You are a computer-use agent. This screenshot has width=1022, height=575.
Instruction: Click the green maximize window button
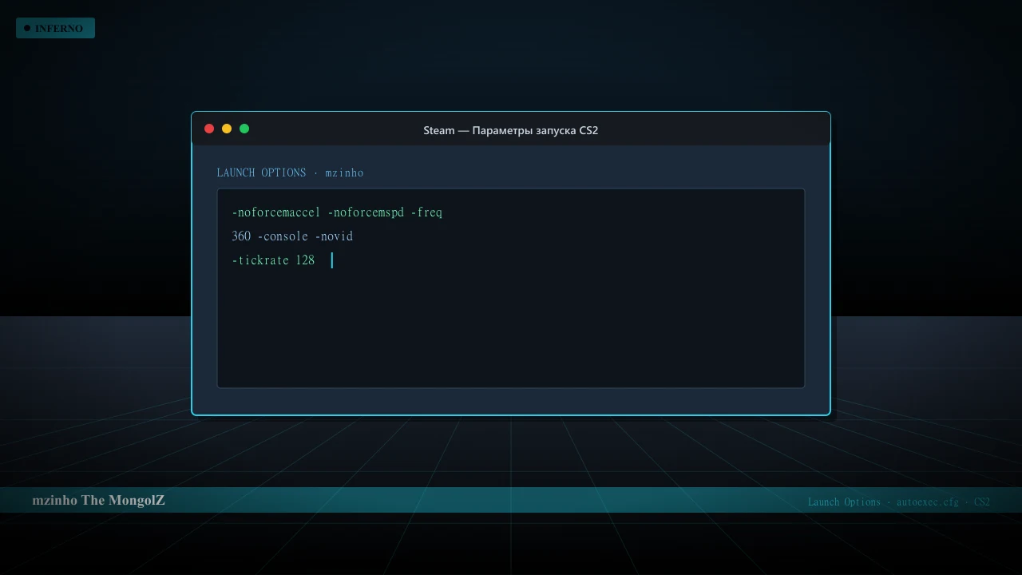pyautogui.click(x=244, y=129)
